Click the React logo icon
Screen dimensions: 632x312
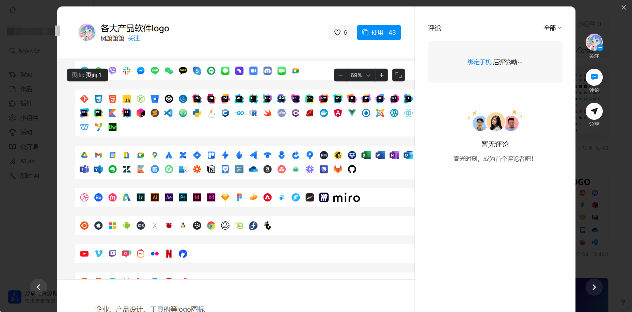pos(408,113)
